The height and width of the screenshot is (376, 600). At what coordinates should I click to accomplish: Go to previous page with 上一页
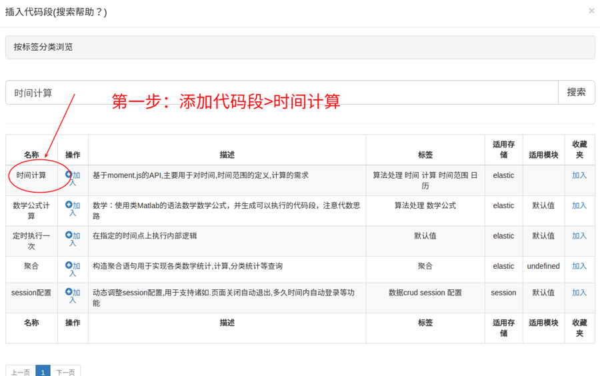(21, 372)
